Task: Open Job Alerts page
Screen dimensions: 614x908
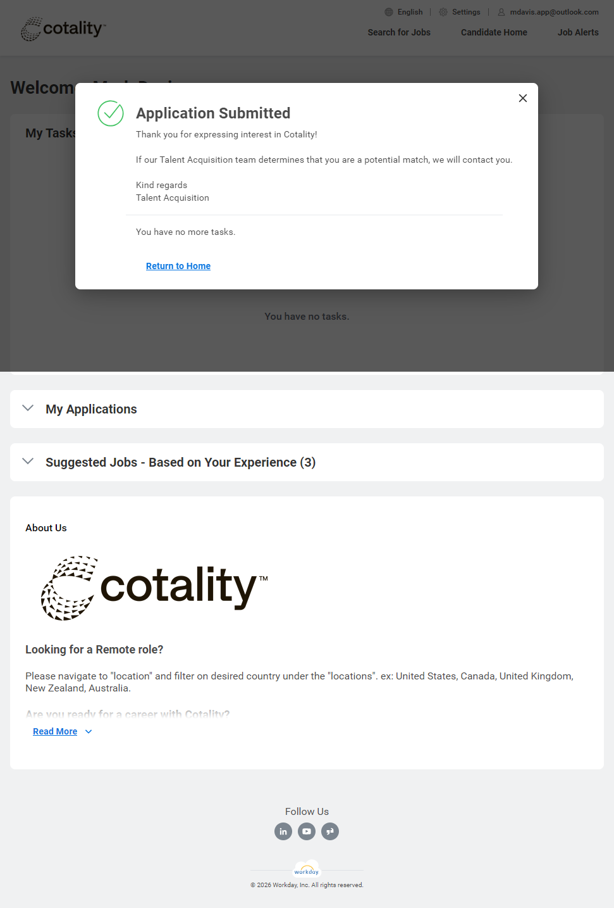Action: [578, 32]
